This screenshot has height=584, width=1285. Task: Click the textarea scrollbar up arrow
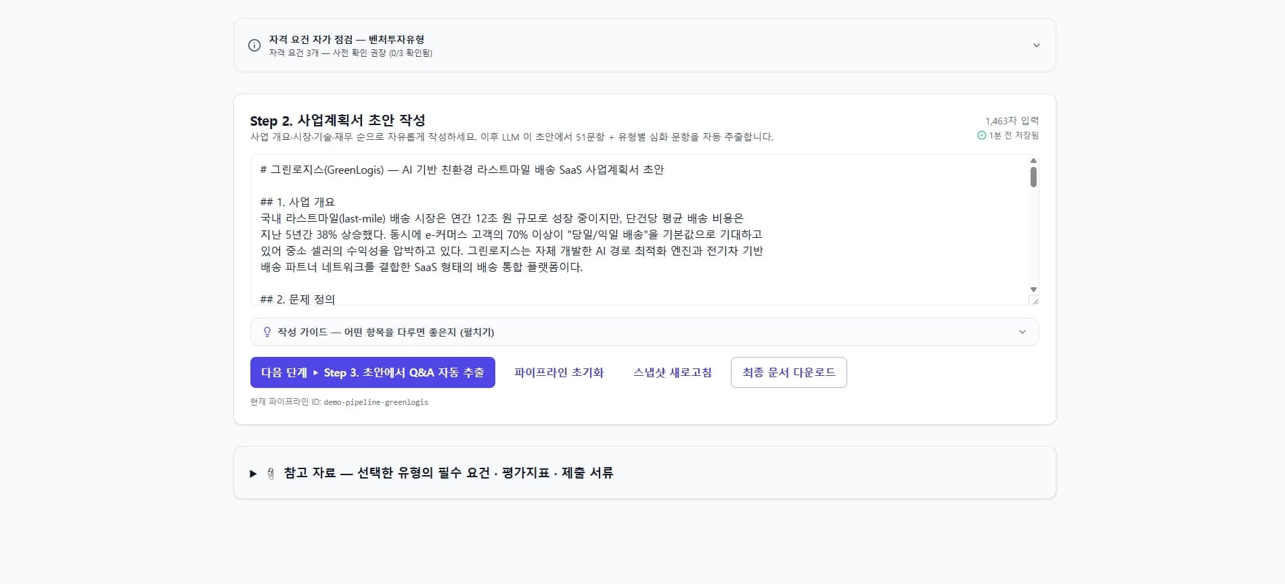pos(1033,160)
